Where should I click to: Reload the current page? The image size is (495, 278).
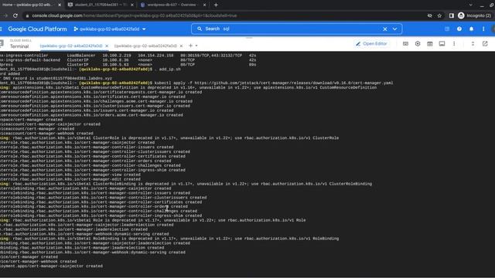point(15,15)
